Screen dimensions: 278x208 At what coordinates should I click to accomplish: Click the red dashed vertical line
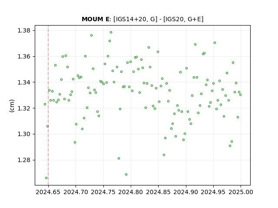48,105
